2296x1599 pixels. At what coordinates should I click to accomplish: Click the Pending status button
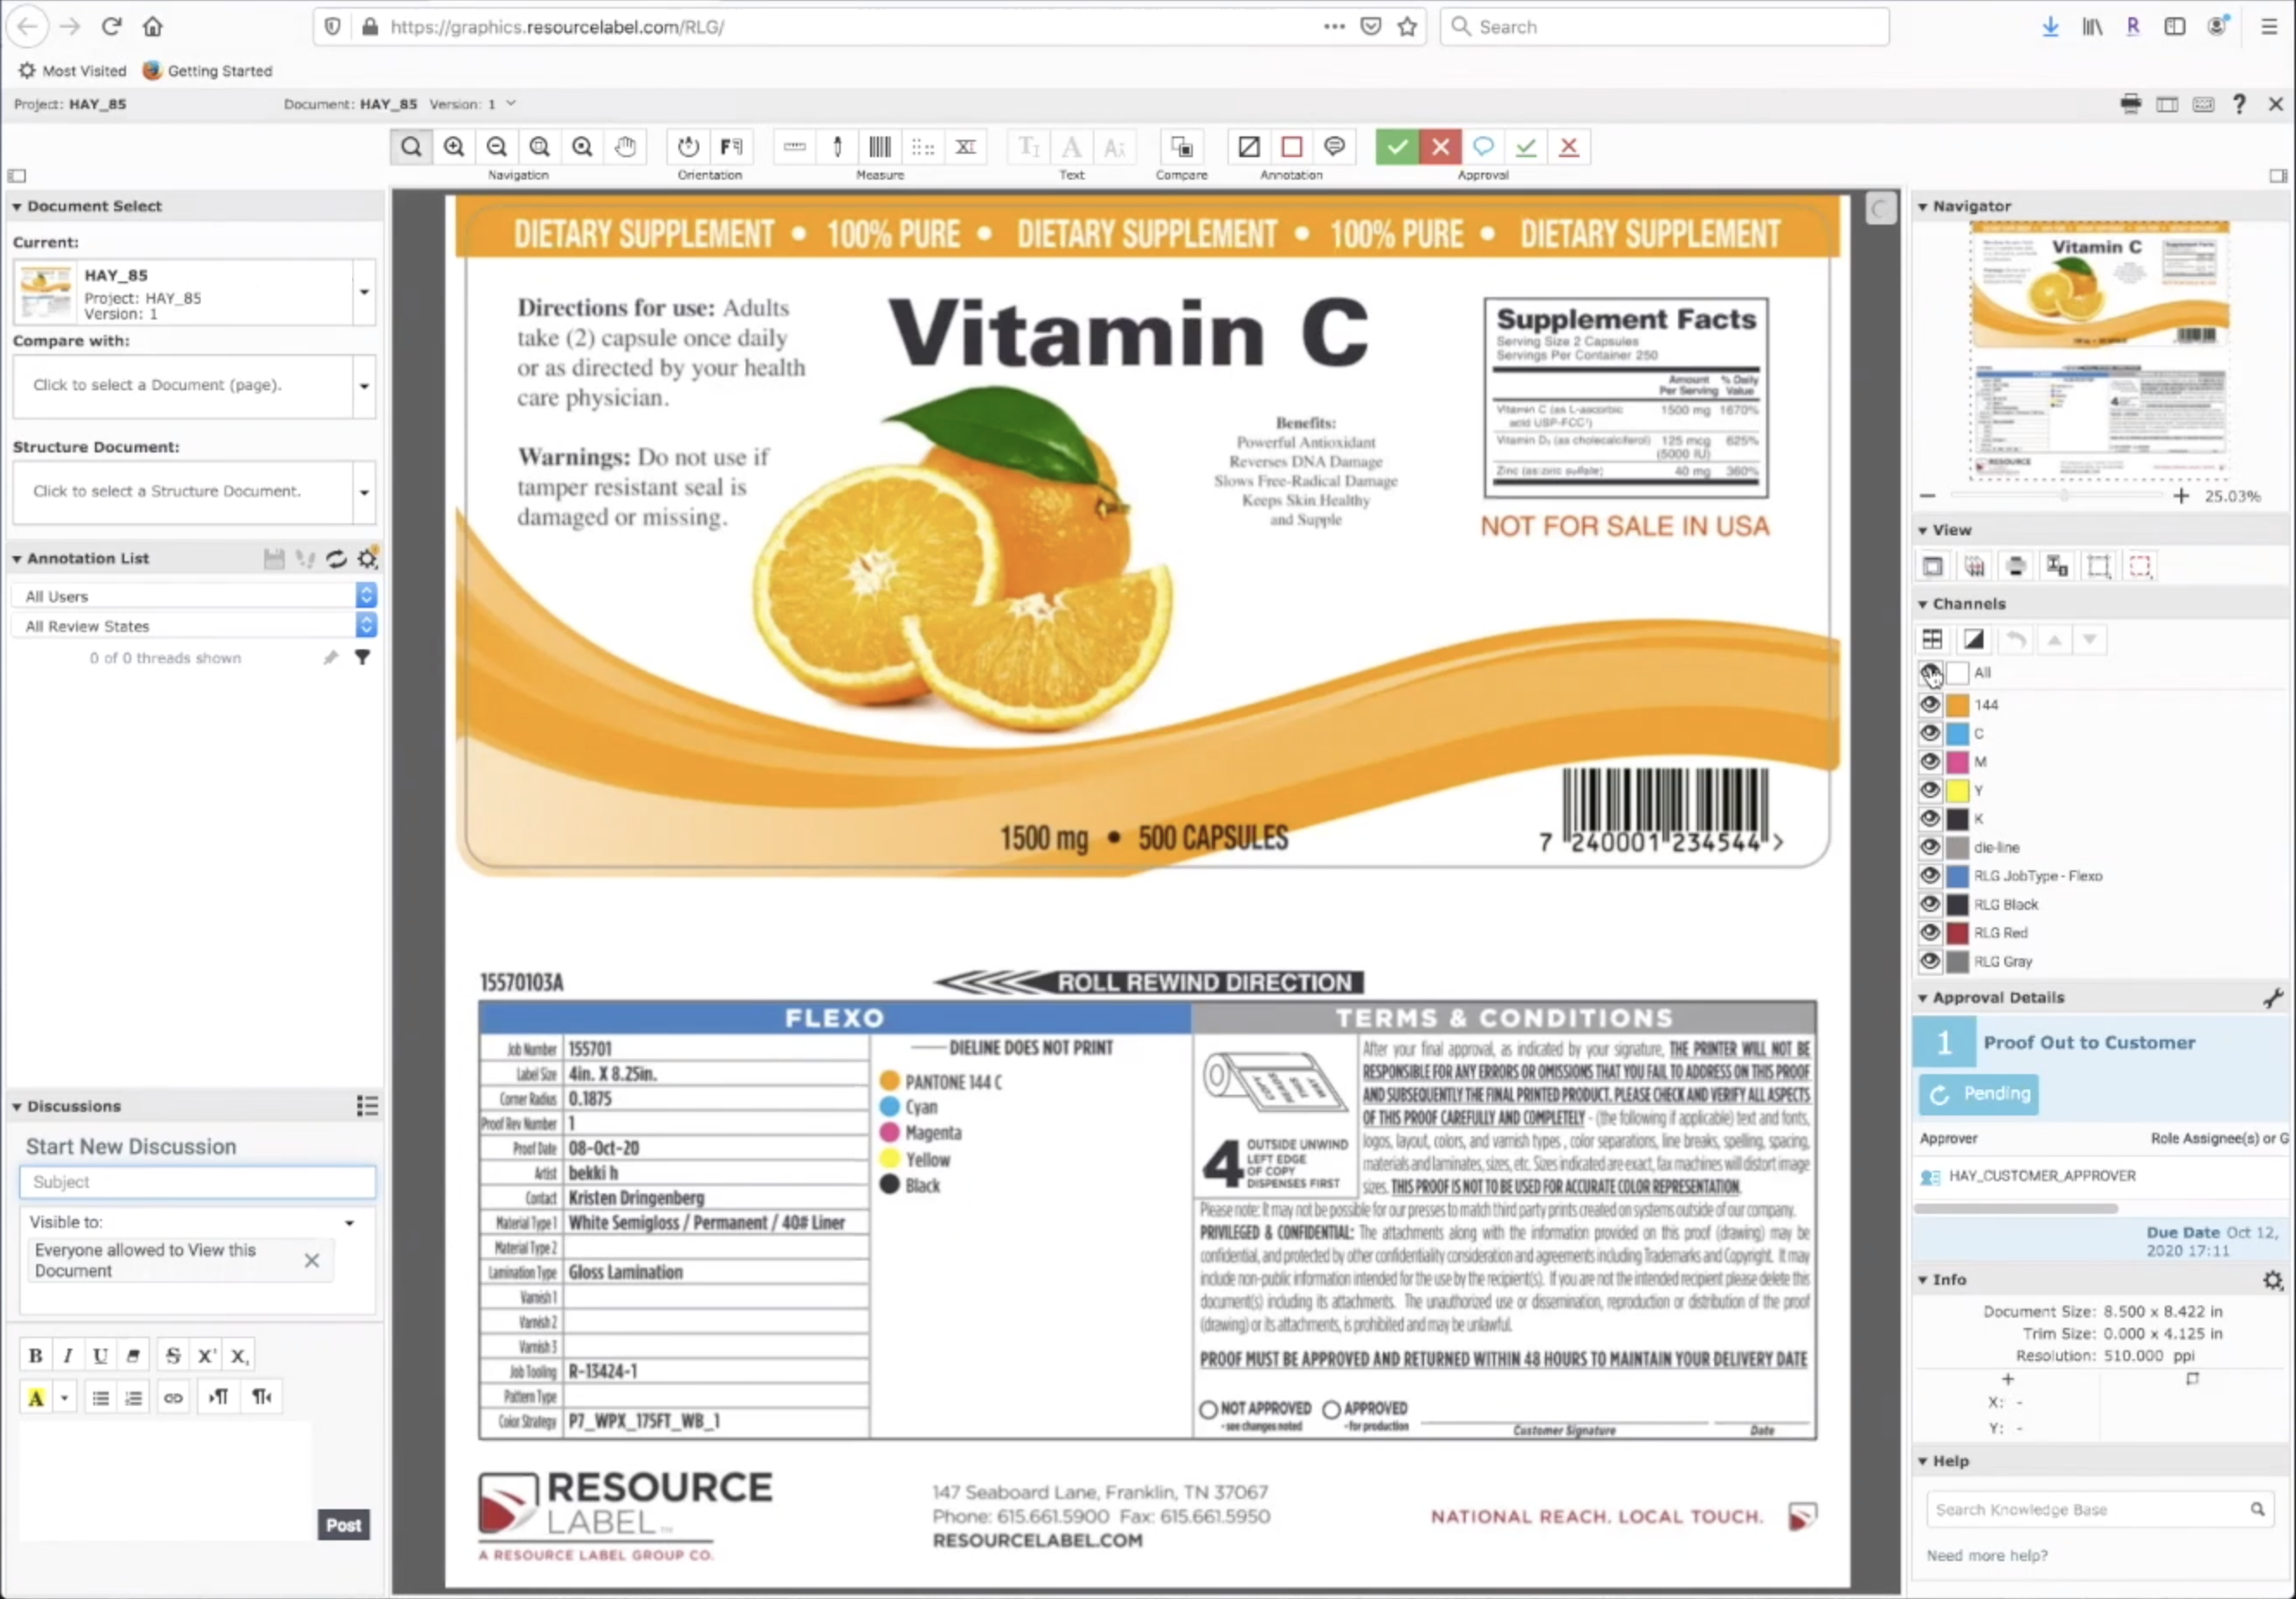(1978, 1094)
